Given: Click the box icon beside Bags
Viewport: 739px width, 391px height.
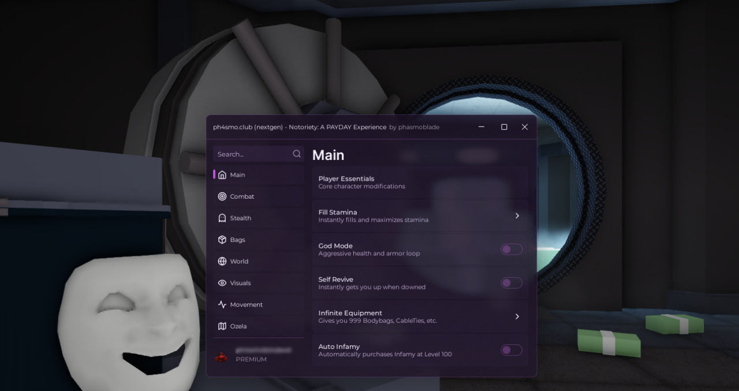Looking at the screenshot, I should click(x=222, y=240).
